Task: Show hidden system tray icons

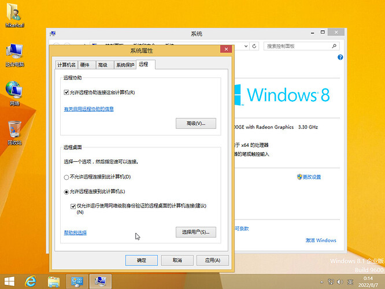Action: (321, 282)
